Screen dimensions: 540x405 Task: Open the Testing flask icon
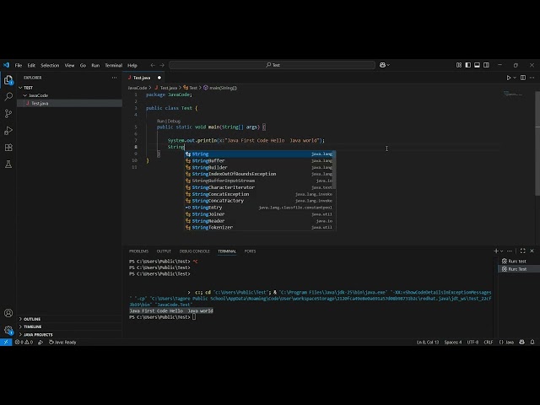click(8, 165)
